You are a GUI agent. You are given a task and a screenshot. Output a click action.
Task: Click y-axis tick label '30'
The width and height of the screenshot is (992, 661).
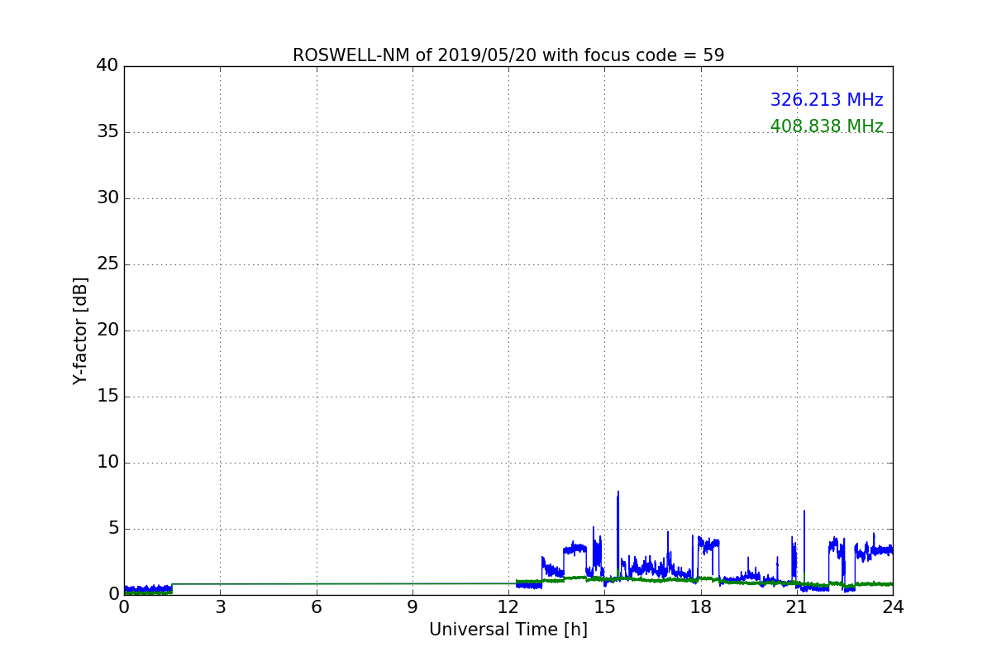click(x=107, y=198)
